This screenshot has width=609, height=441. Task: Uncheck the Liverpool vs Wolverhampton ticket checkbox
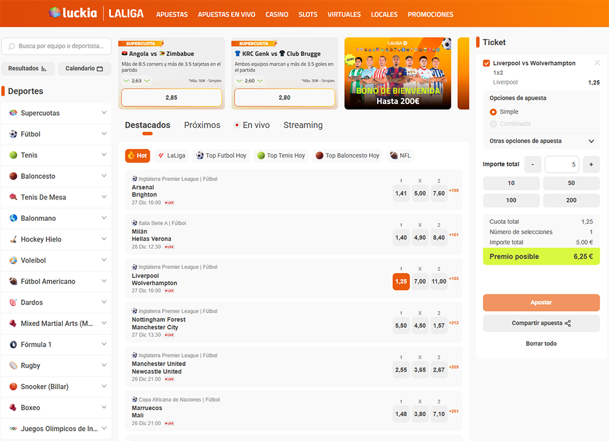[486, 63]
